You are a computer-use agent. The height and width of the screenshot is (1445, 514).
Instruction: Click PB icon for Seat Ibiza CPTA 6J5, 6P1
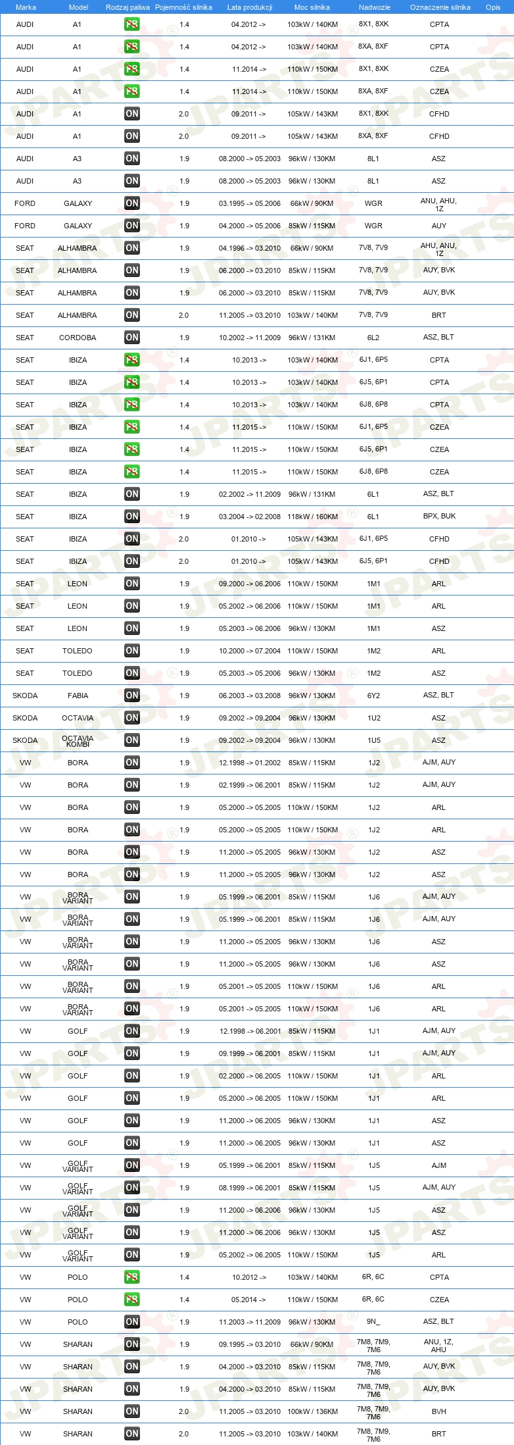pos(132,382)
